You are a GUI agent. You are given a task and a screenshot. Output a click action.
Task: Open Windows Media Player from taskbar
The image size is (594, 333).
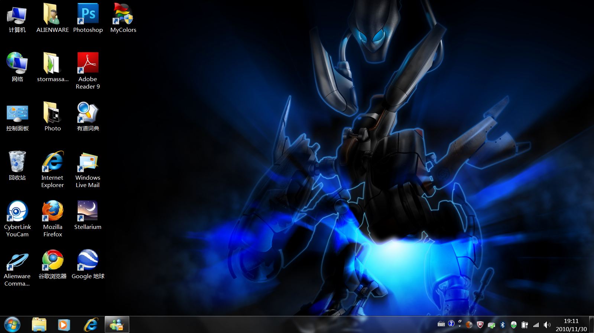[64, 325]
